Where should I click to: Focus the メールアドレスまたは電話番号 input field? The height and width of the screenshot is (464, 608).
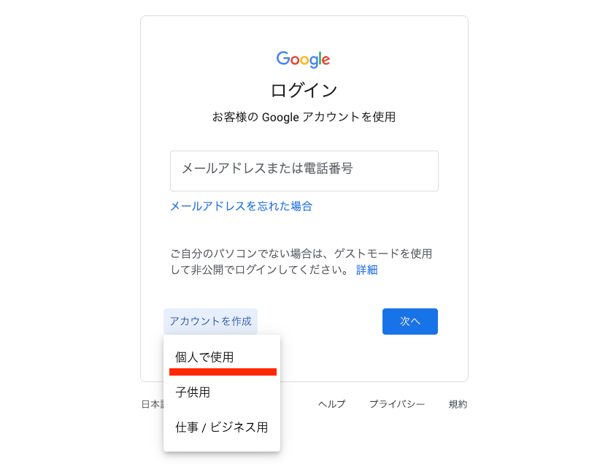click(x=304, y=170)
